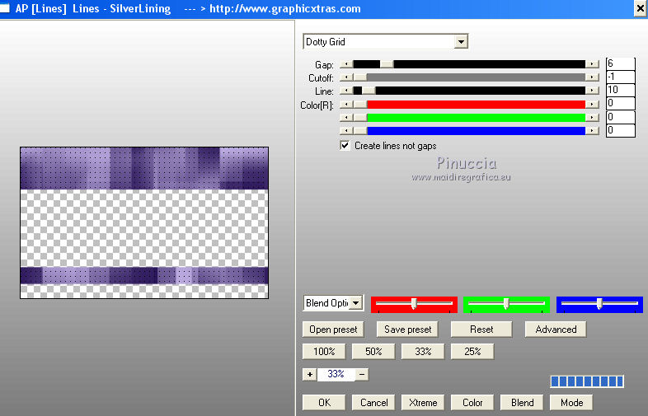Focus the Line value field
This screenshot has width=648, height=416.
pos(620,91)
